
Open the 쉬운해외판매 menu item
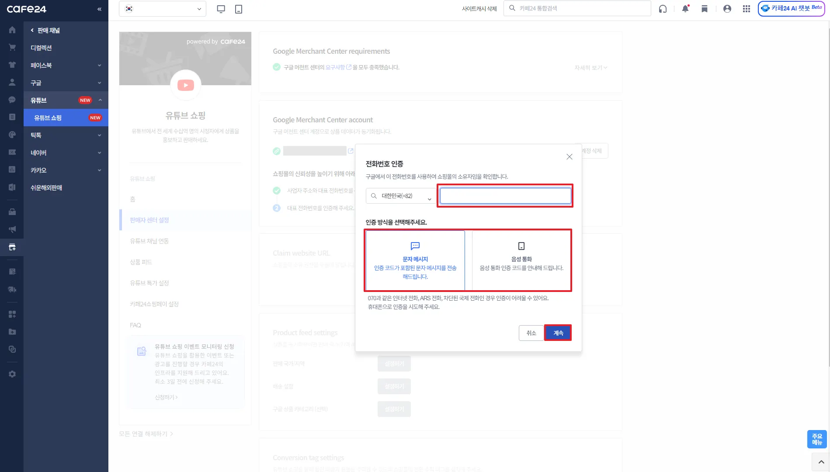click(x=66, y=187)
